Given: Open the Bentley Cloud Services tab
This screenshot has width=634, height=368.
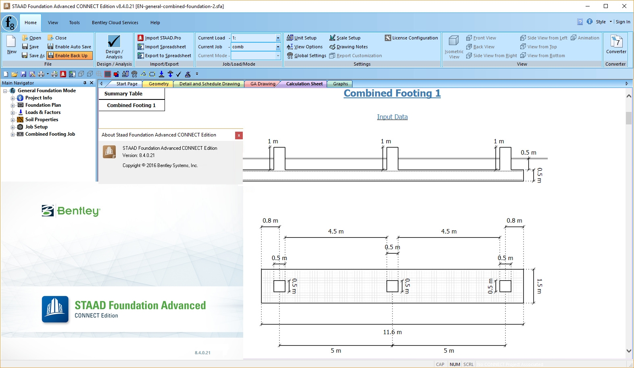Looking at the screenshot, I should [x=115, y=23].
